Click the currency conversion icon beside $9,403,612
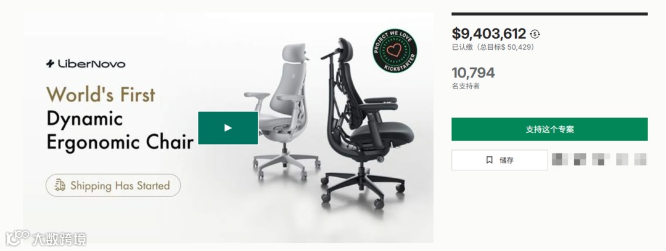 (x=535, y=34)
